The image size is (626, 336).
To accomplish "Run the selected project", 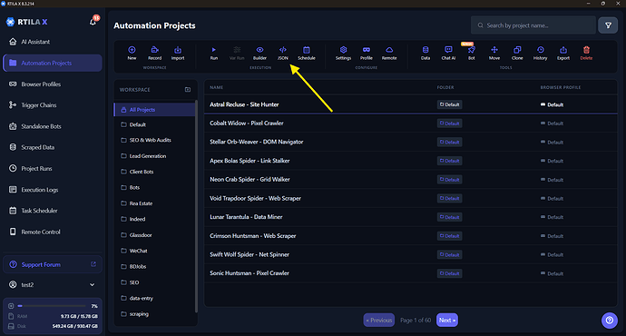I will click(214, 53).
